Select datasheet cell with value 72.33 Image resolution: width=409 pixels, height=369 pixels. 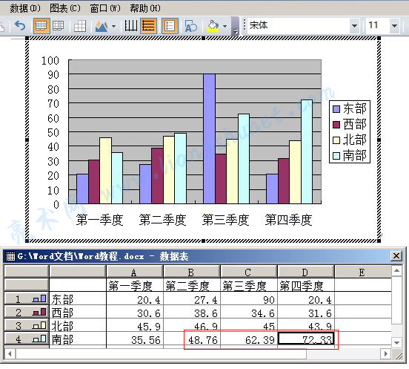point(306,339)
